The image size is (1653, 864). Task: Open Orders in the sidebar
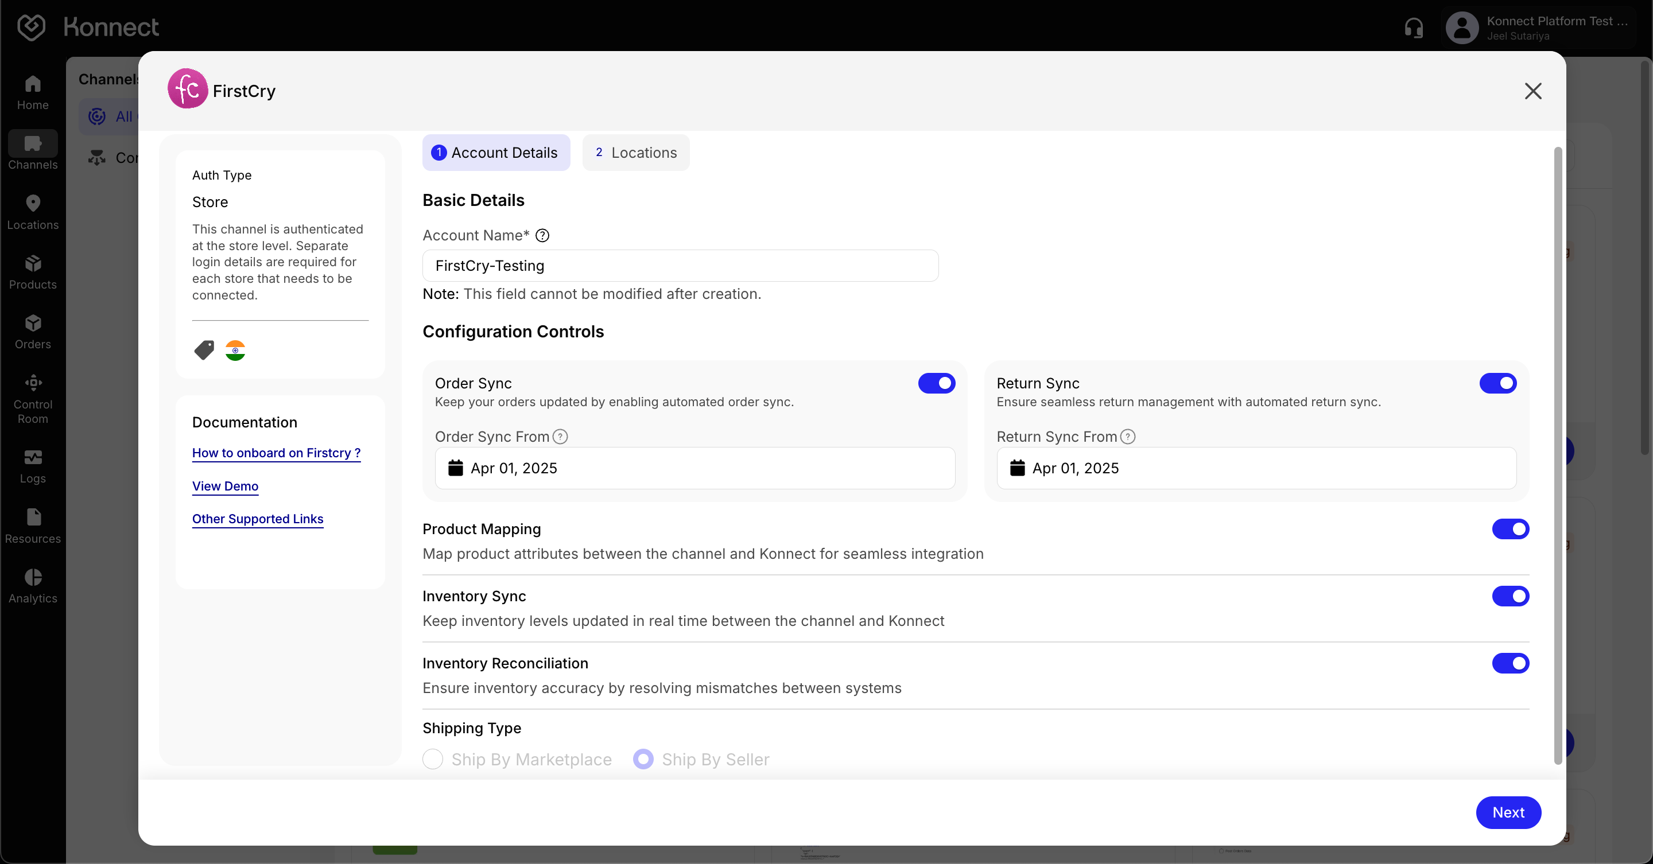[33, 332]
